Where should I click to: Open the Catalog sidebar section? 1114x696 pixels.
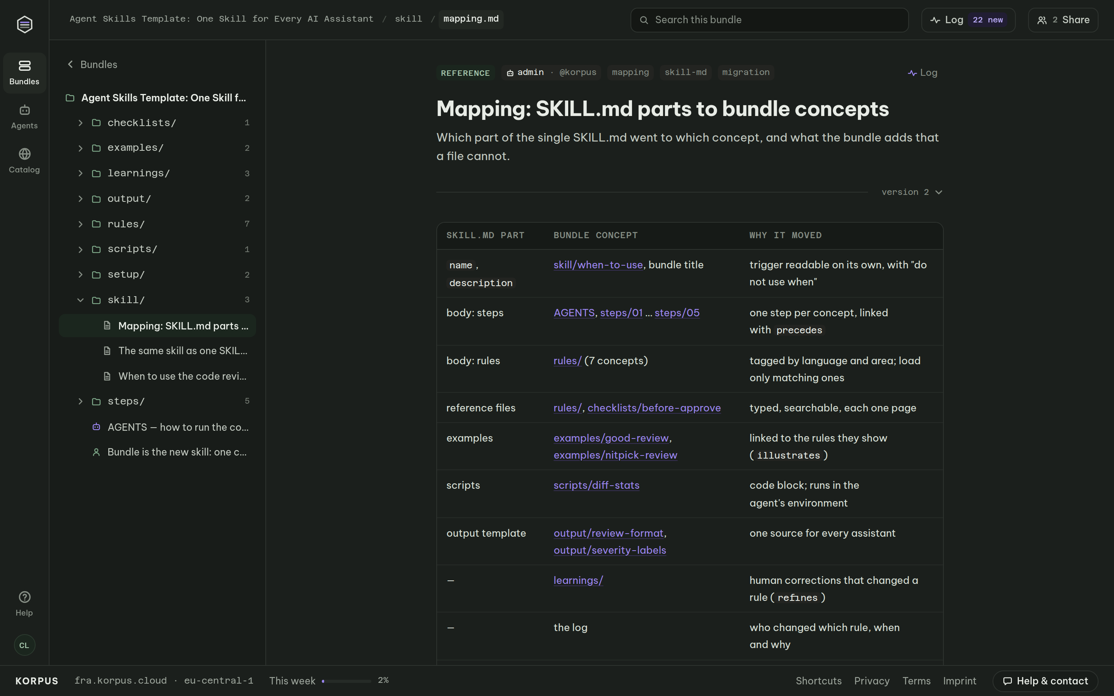(24, 160)
